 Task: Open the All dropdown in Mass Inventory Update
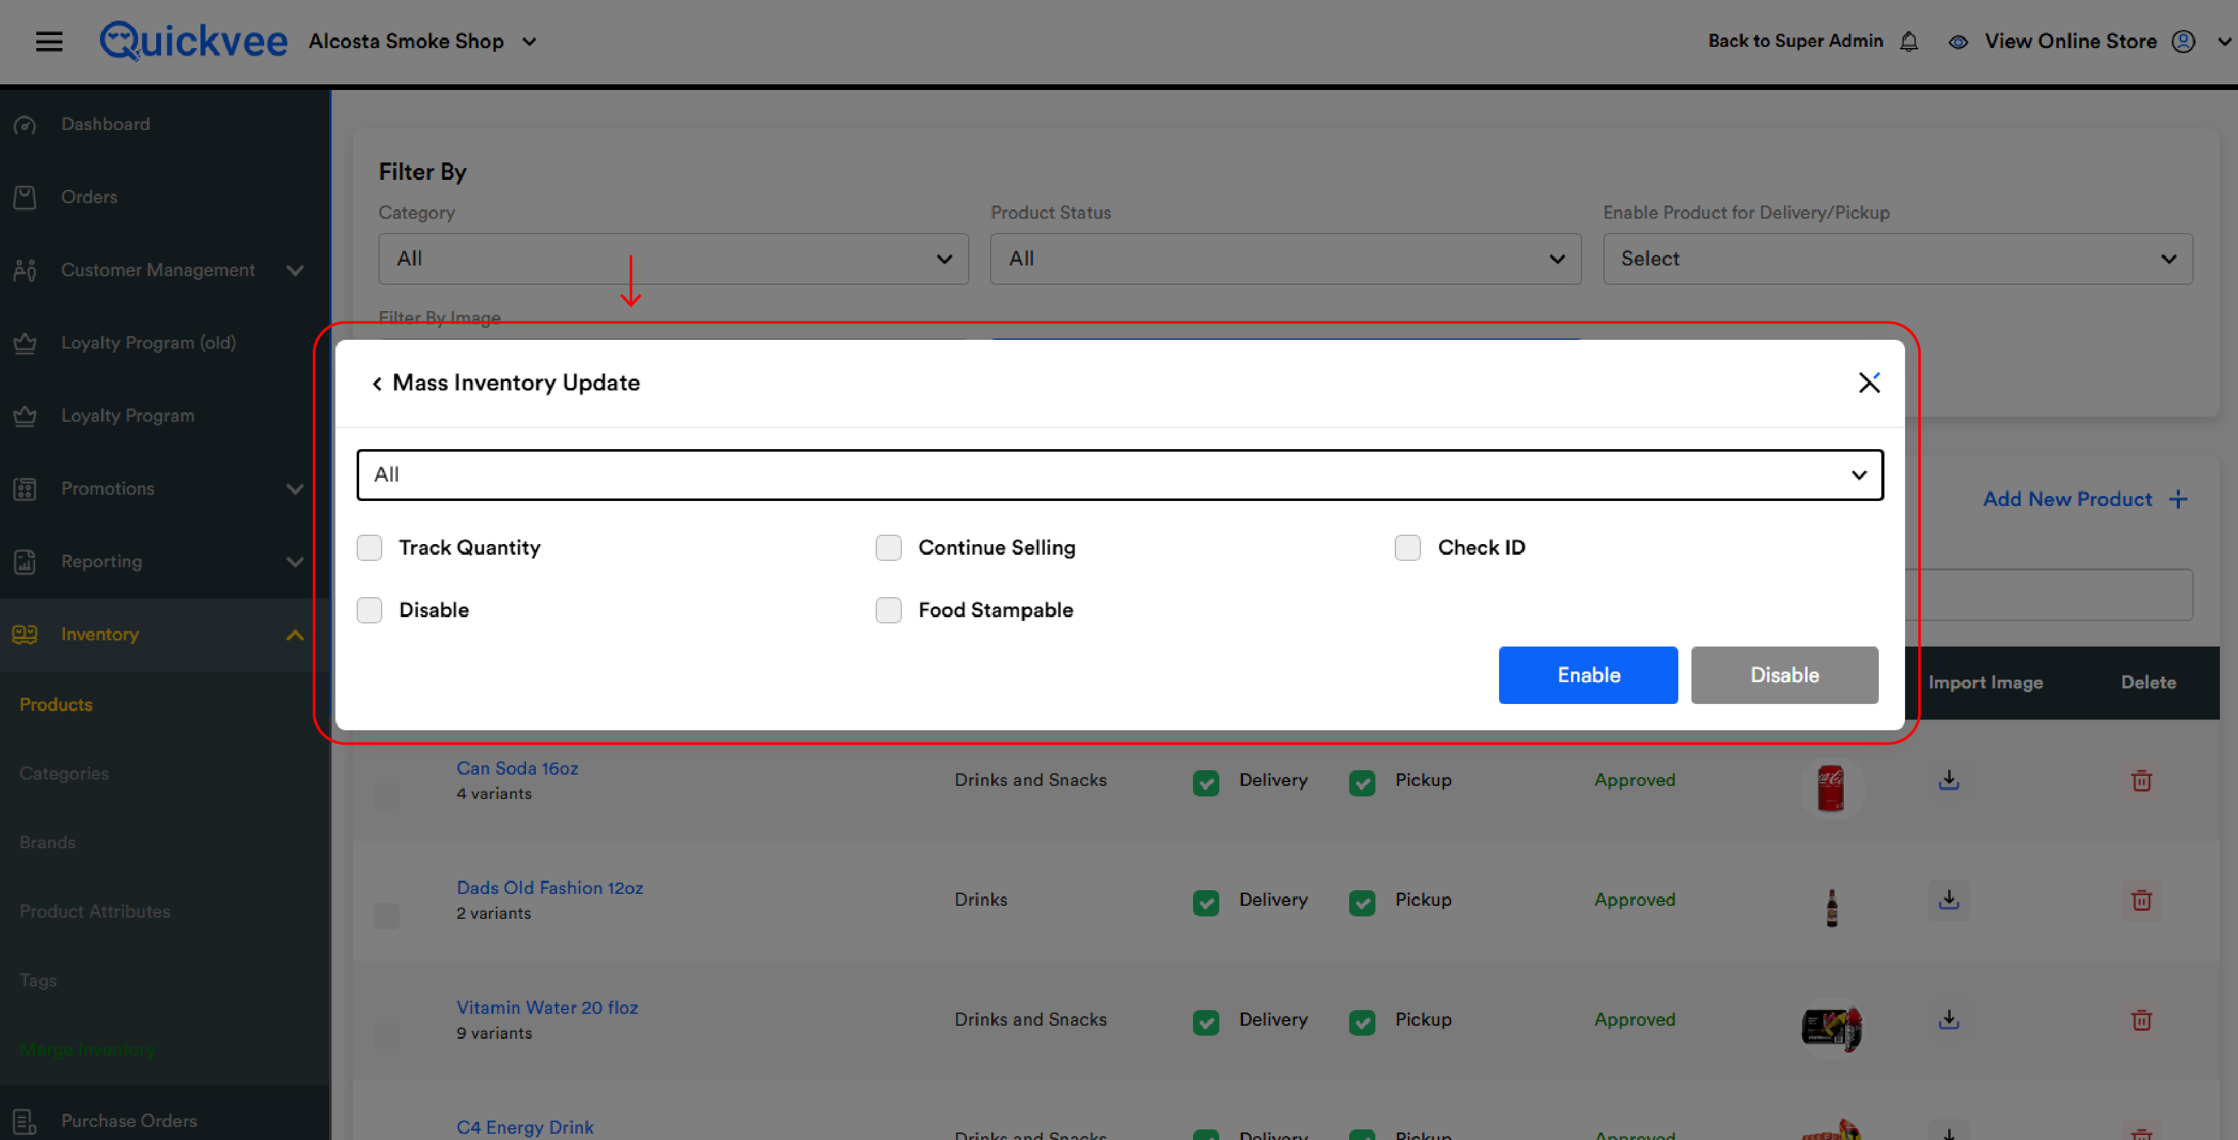1119,474
